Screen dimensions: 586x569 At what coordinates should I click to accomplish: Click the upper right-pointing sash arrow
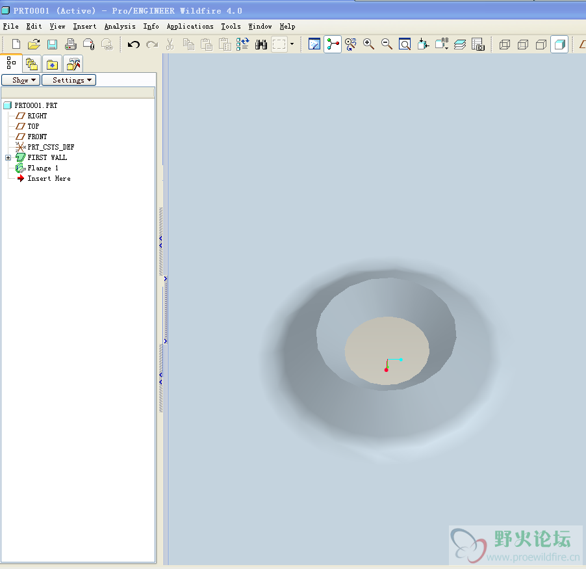tap(165, 279)
